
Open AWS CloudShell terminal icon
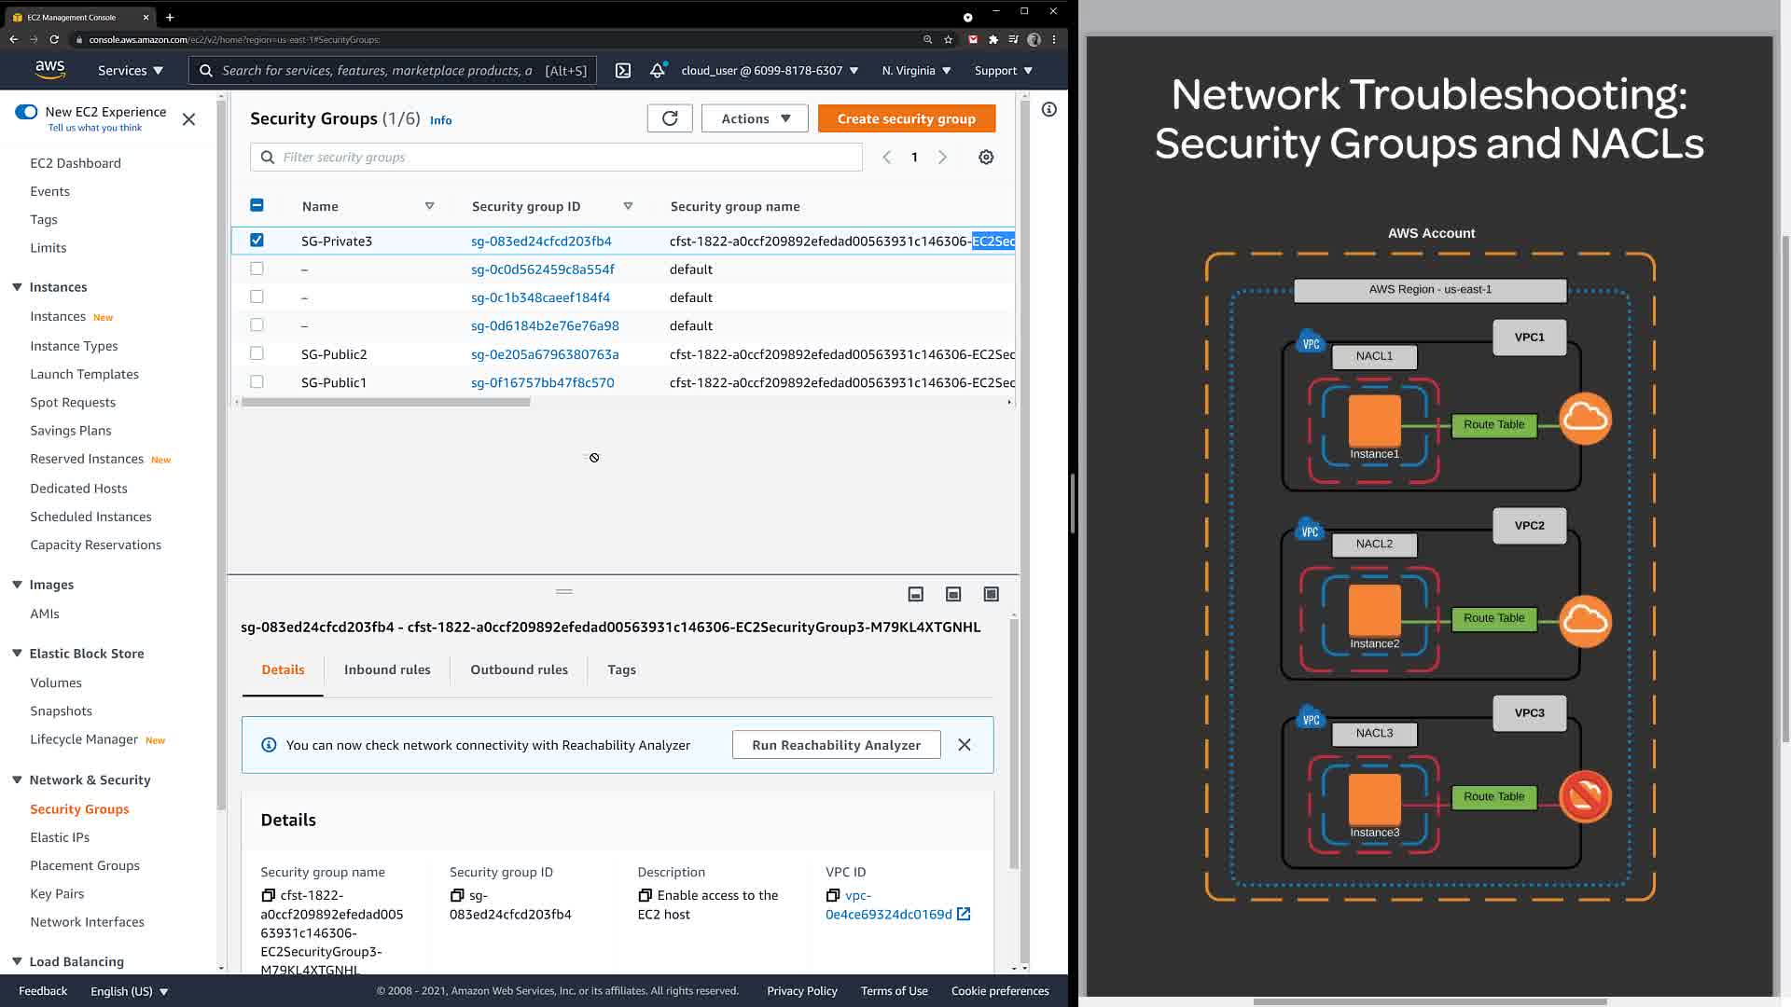point(623,71)
